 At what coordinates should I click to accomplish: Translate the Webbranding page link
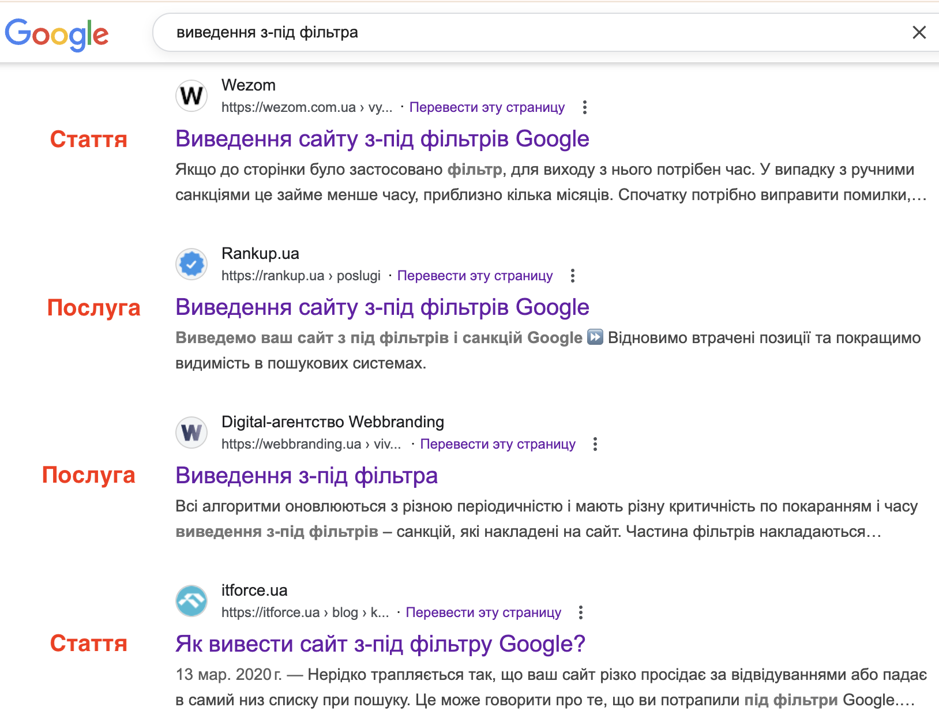[497, 444]
